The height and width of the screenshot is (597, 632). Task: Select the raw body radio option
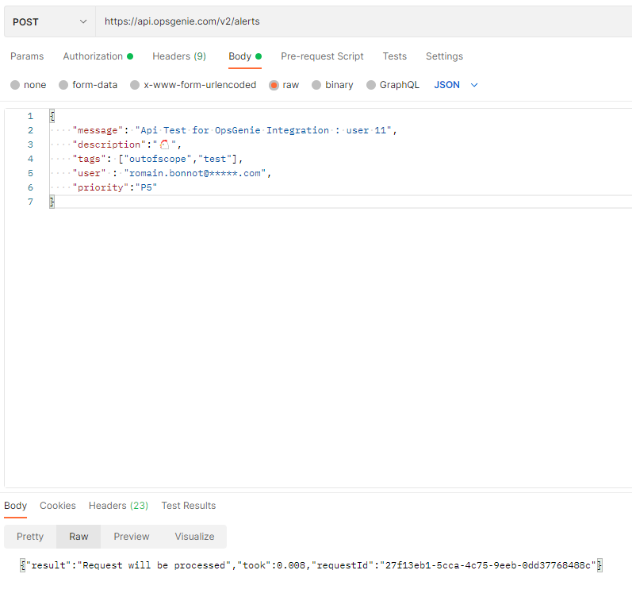click(274, 85)
